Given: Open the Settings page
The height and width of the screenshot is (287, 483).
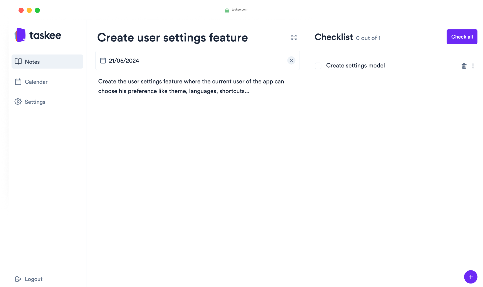Looking at the screenshot, I should pos(35,102).
